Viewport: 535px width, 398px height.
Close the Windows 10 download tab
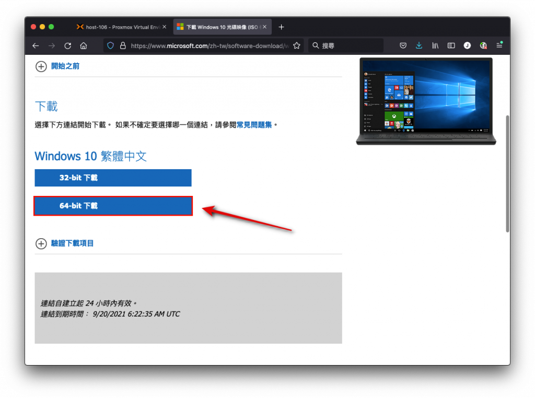(x=265, y=27)
